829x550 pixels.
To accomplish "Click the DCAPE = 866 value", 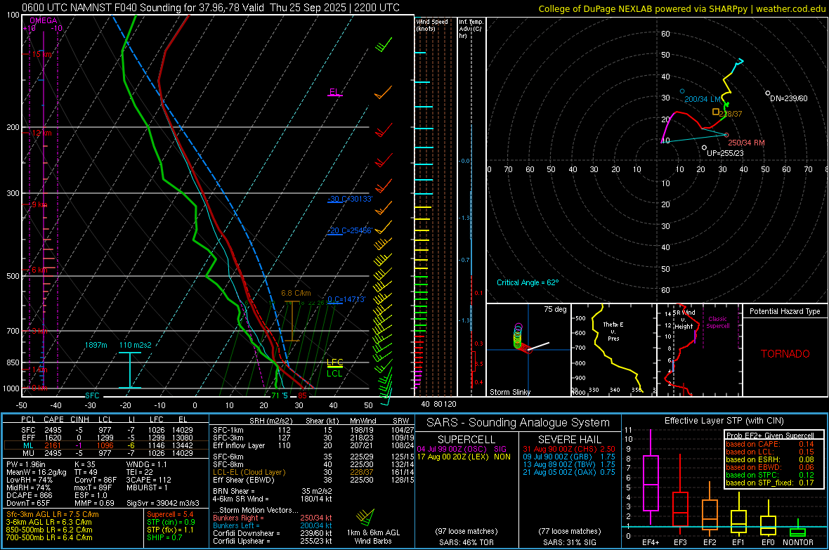I will 29,495.
